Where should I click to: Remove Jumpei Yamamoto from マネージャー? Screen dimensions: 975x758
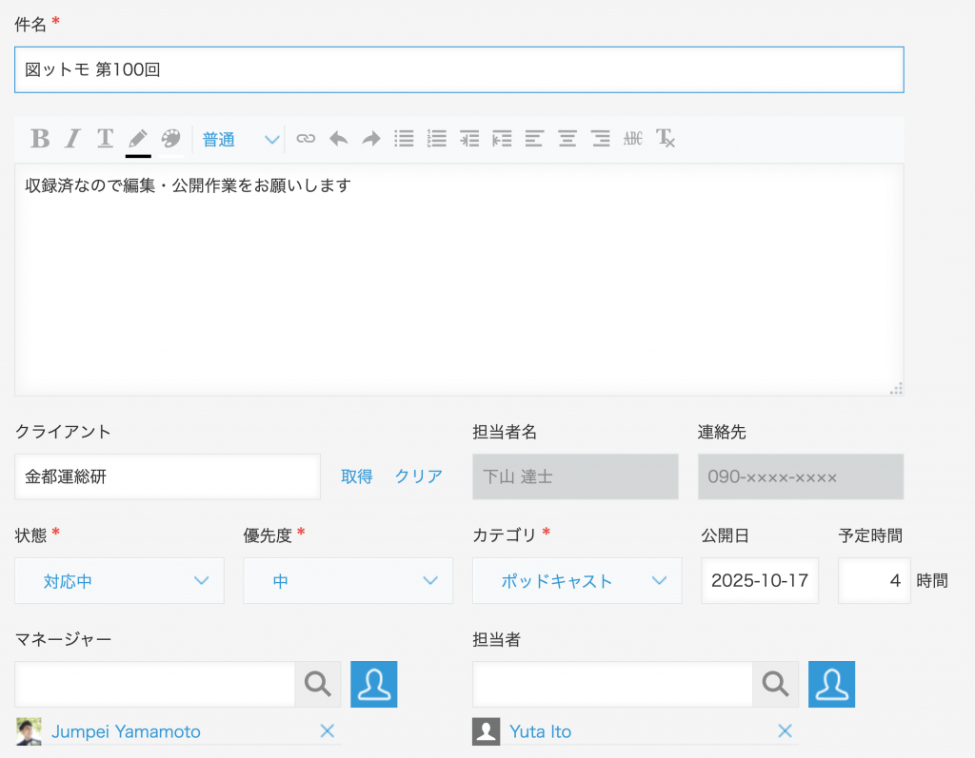coord(327,731)
